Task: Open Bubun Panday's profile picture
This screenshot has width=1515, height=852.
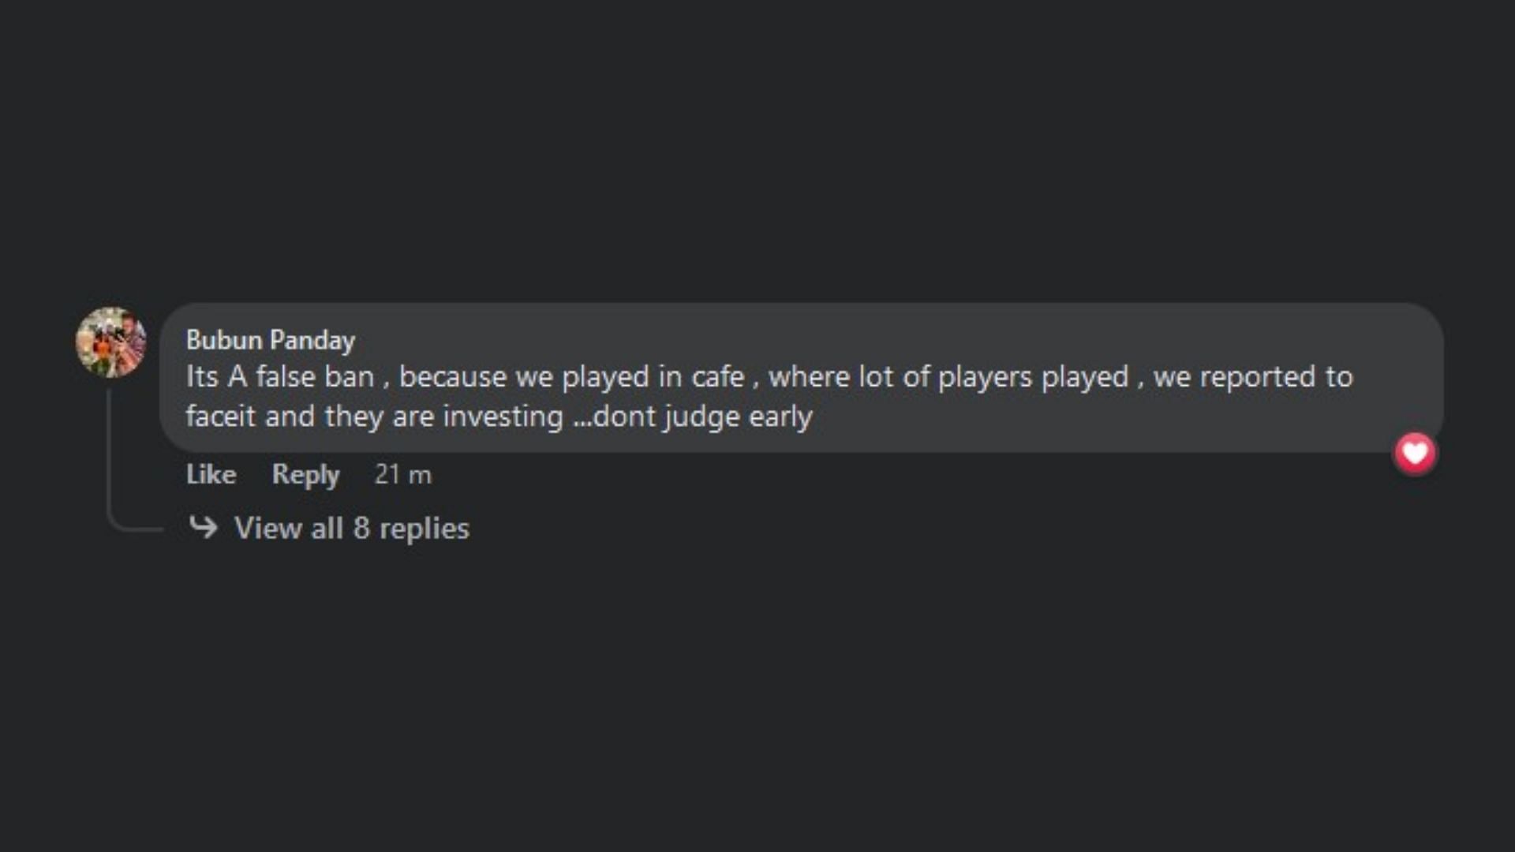Action: click(110, 342)
